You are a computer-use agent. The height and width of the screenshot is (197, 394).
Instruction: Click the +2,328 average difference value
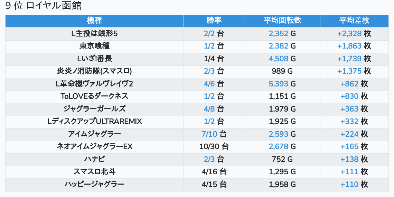pos(349,33)
